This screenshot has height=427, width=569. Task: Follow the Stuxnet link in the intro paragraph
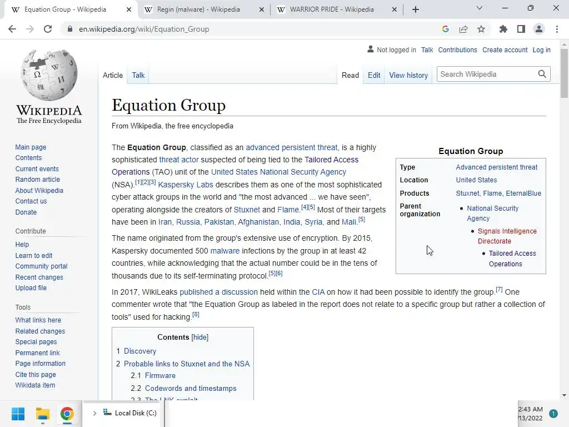(x=247, y=210)
